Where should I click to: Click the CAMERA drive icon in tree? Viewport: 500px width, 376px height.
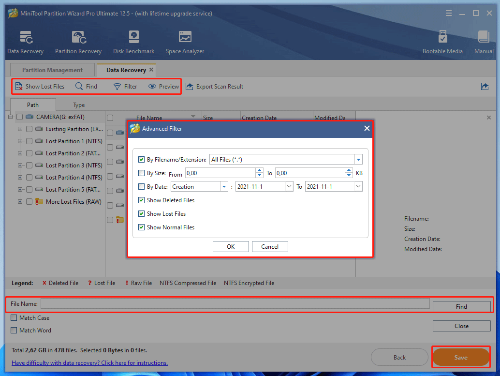point(29,117)
